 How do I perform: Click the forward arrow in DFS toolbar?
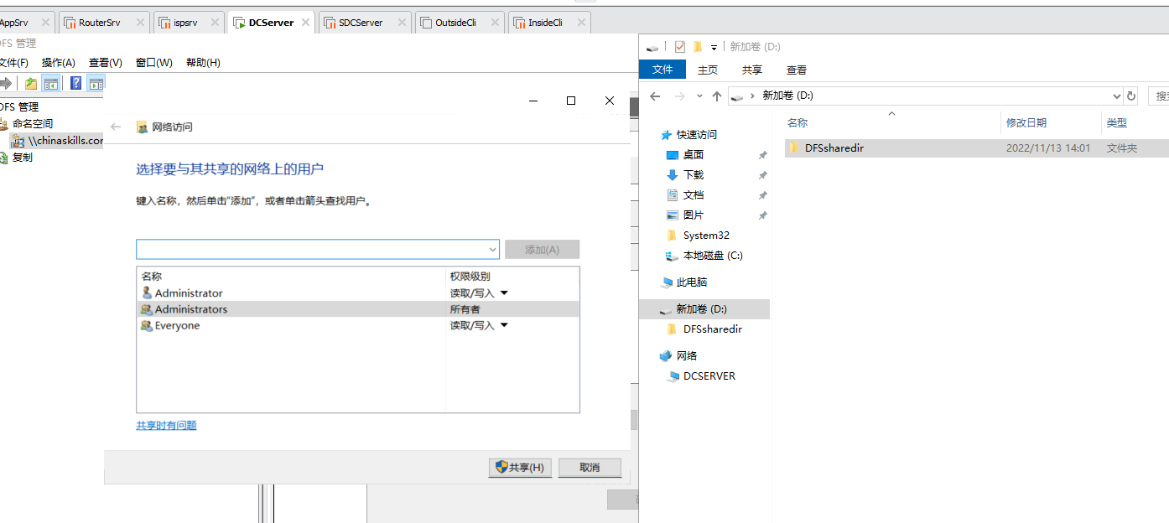tap(6, 83)
